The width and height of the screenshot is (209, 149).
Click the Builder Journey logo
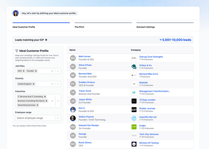134,110
